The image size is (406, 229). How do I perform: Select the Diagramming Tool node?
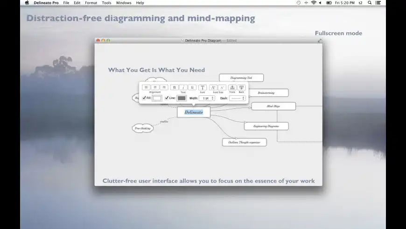tap(241, 78)
